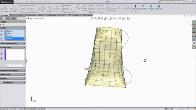Select the Revolved Cut tool
196x110 pixels.
pos(57,9)
